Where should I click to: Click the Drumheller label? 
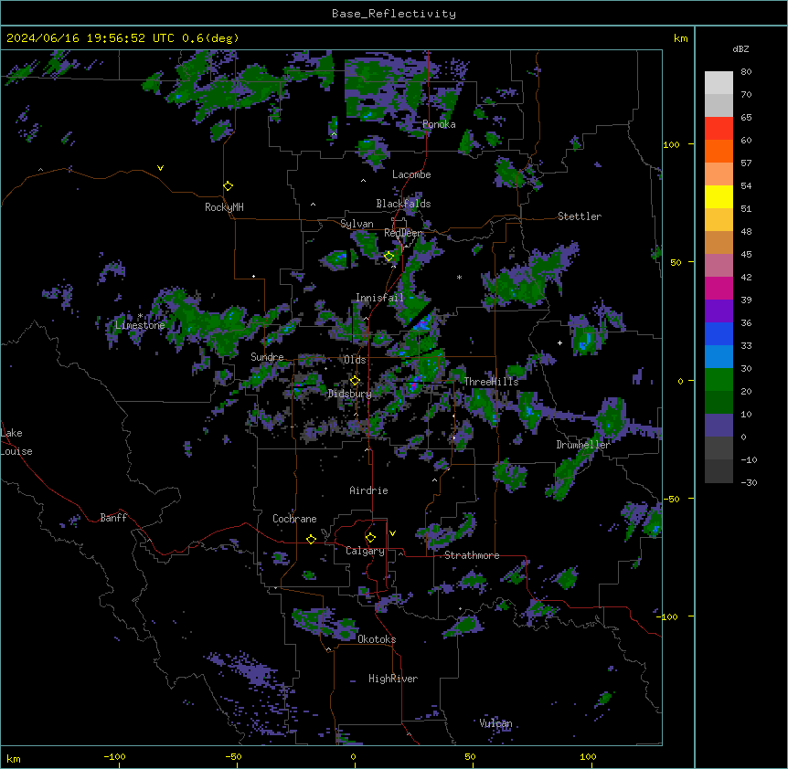pos(583,445)
